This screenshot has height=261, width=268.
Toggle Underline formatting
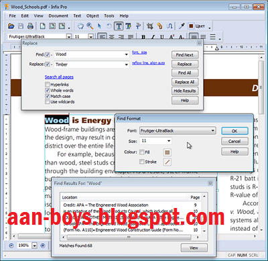pyautogui.click(x=162, y=37)
